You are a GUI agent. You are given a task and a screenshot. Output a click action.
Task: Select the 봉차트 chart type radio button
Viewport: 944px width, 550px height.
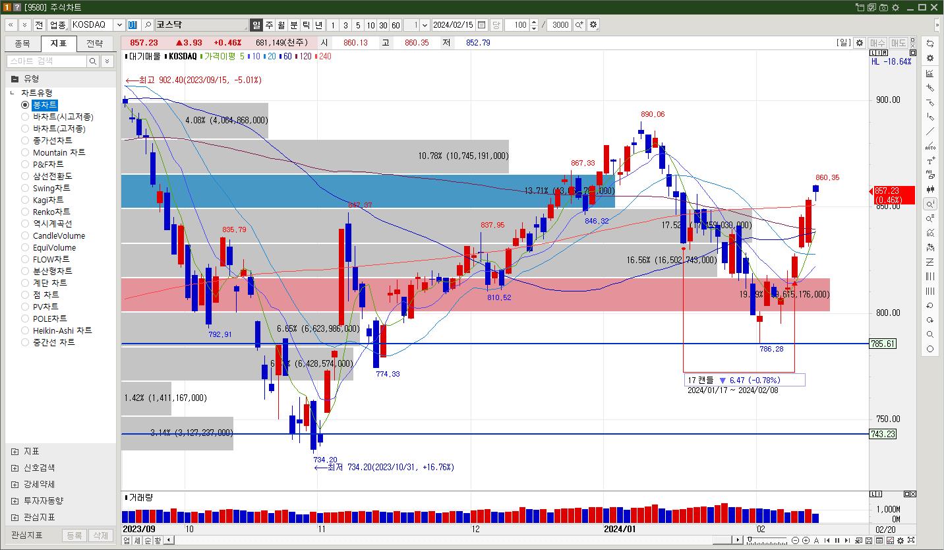click(x=25, y=105)
